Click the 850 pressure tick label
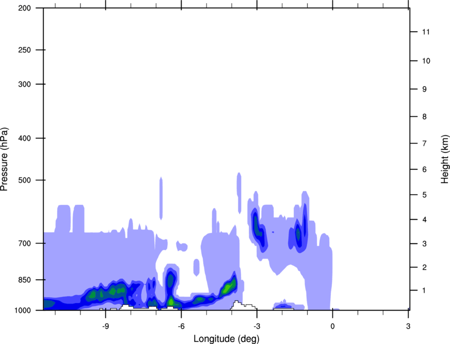This screenshot has height=344, width=450. 24,280
